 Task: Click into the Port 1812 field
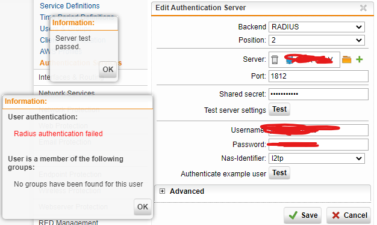tap(319, 76)
